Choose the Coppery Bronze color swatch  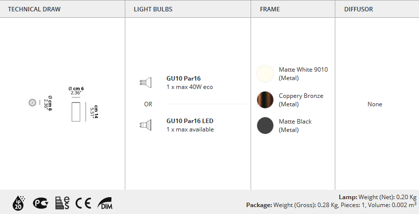point(265,100)
